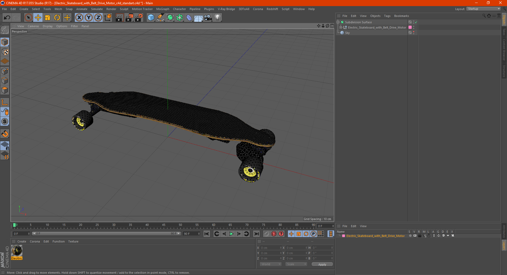Add a Subdivision Surface generator icon
The height and width of the screenshot is (275, 507).
click(x=170, y=18)
